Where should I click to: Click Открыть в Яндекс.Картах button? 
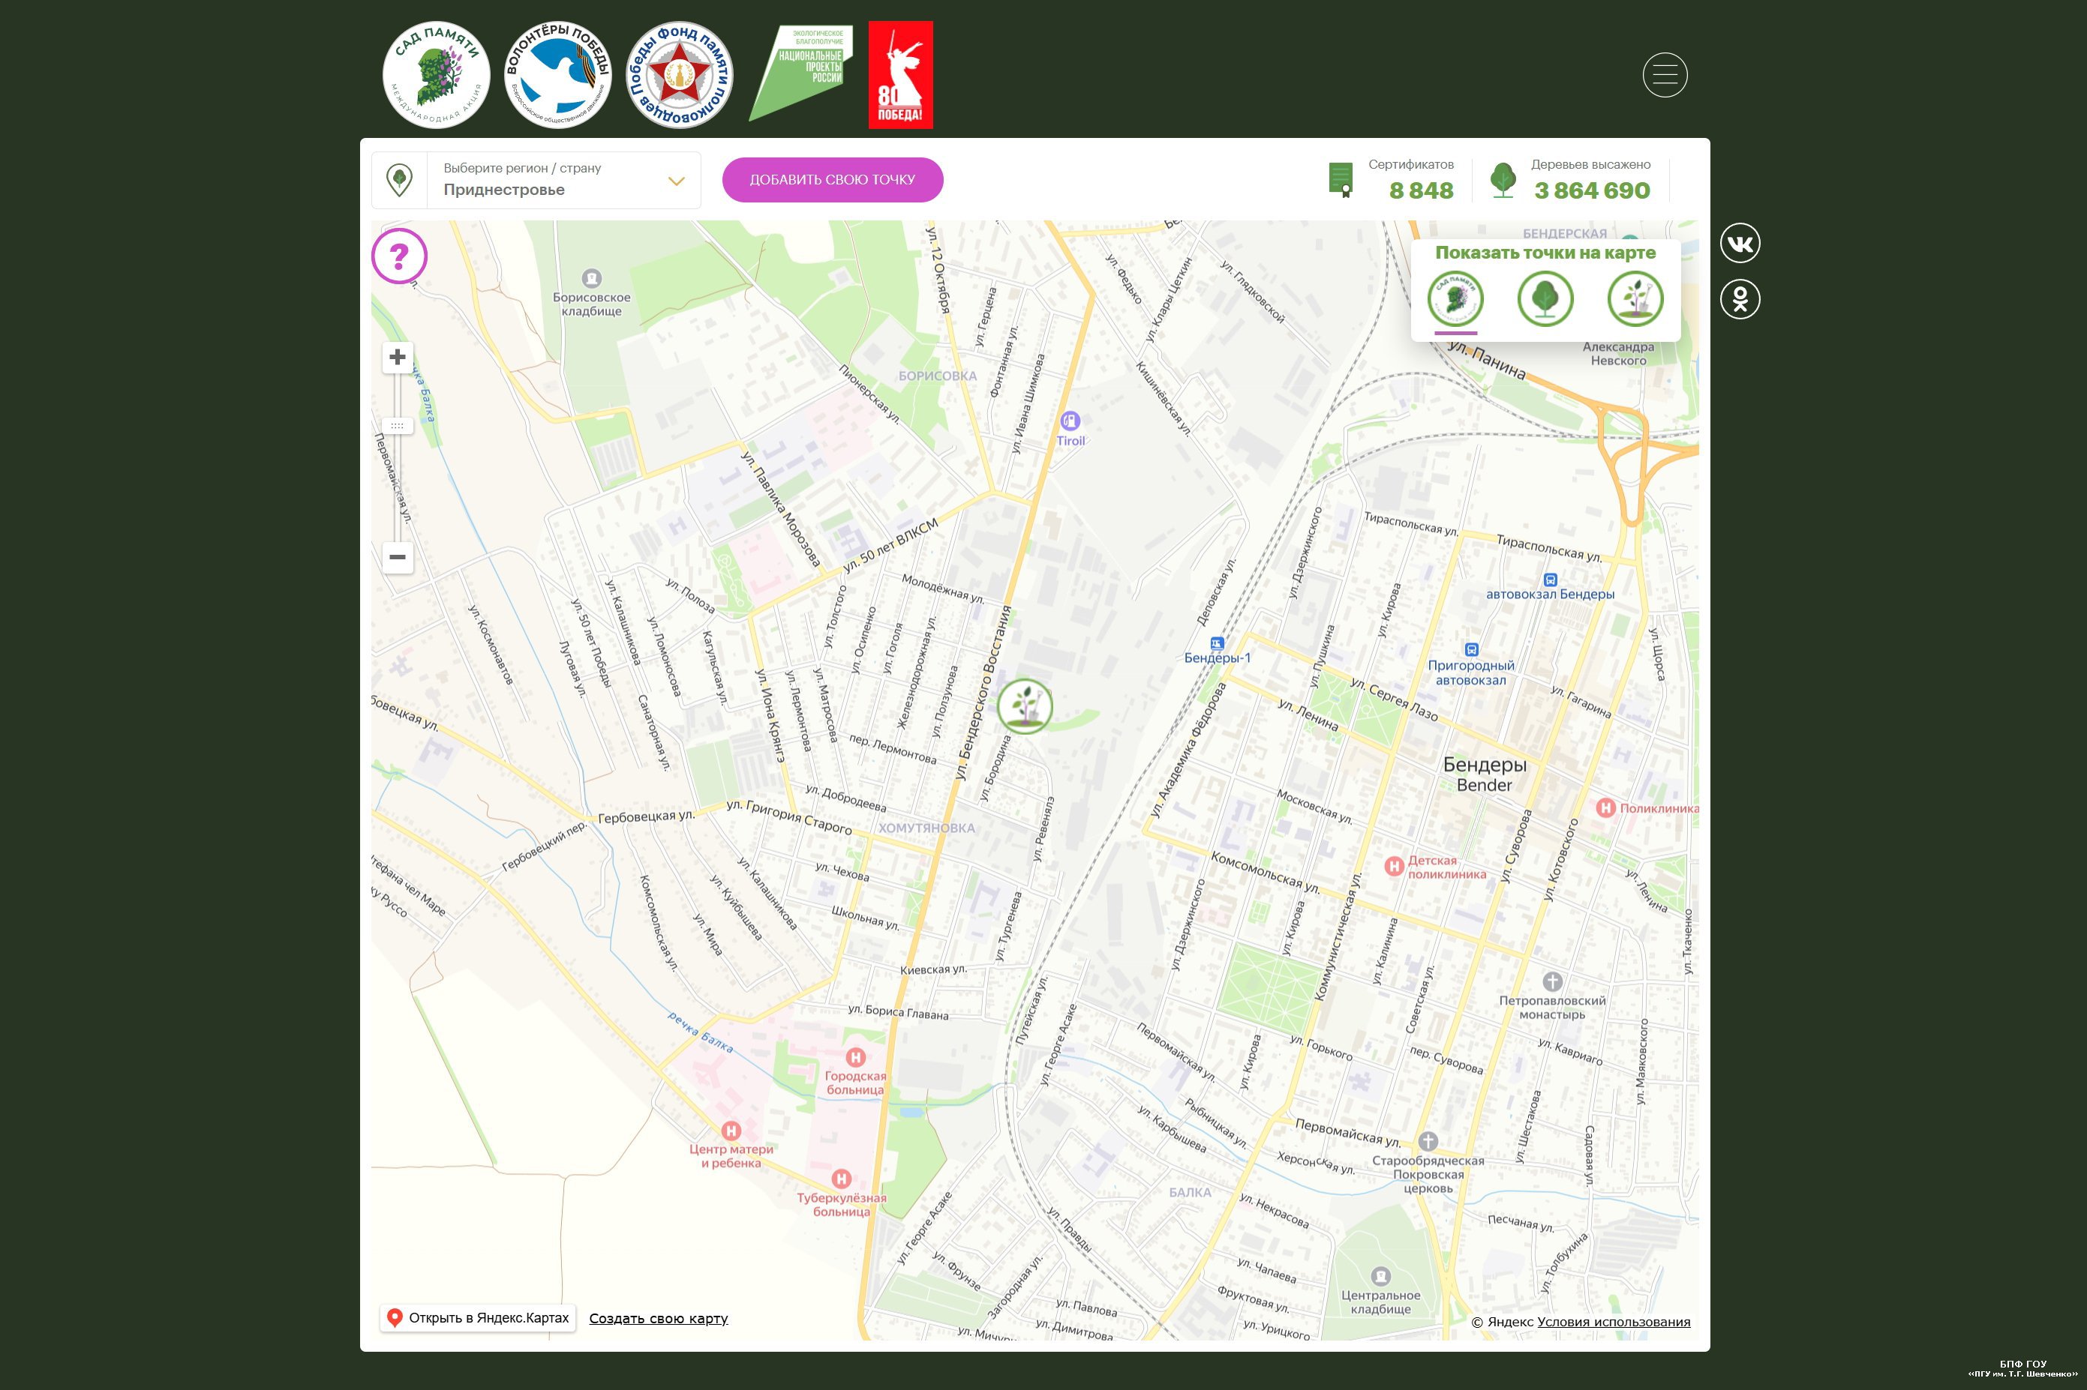(x=478, y=1318)
